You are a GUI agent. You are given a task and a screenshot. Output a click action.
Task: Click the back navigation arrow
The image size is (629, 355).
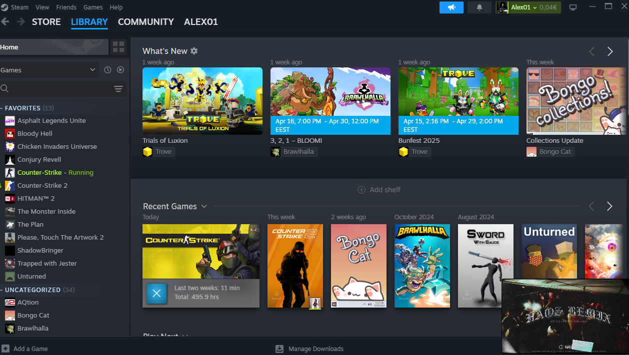point(5,22)
